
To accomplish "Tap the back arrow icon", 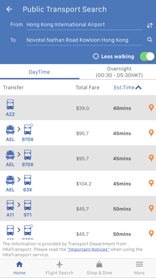I will [10, 9].
